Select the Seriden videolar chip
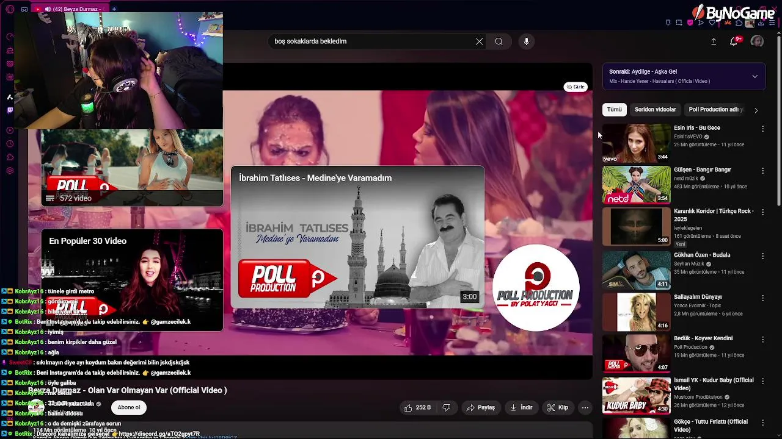 pyautogui.click(x=655, y=110)
